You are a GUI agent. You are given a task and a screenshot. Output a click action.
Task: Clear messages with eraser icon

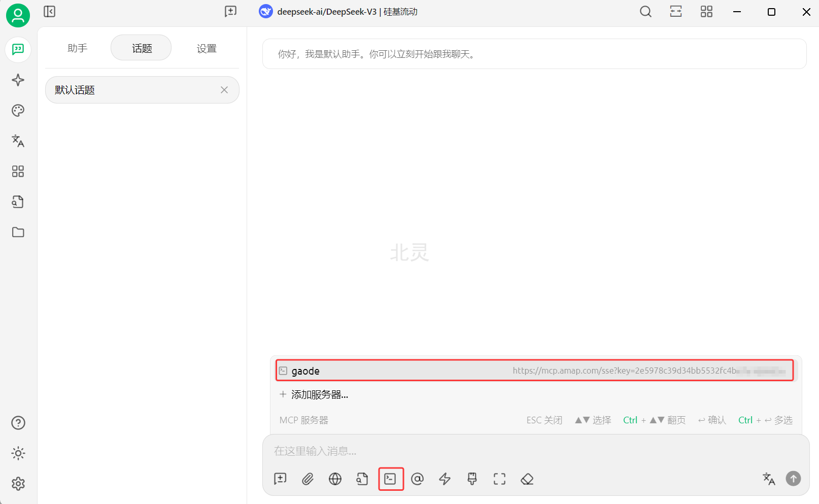pos(527,479)
